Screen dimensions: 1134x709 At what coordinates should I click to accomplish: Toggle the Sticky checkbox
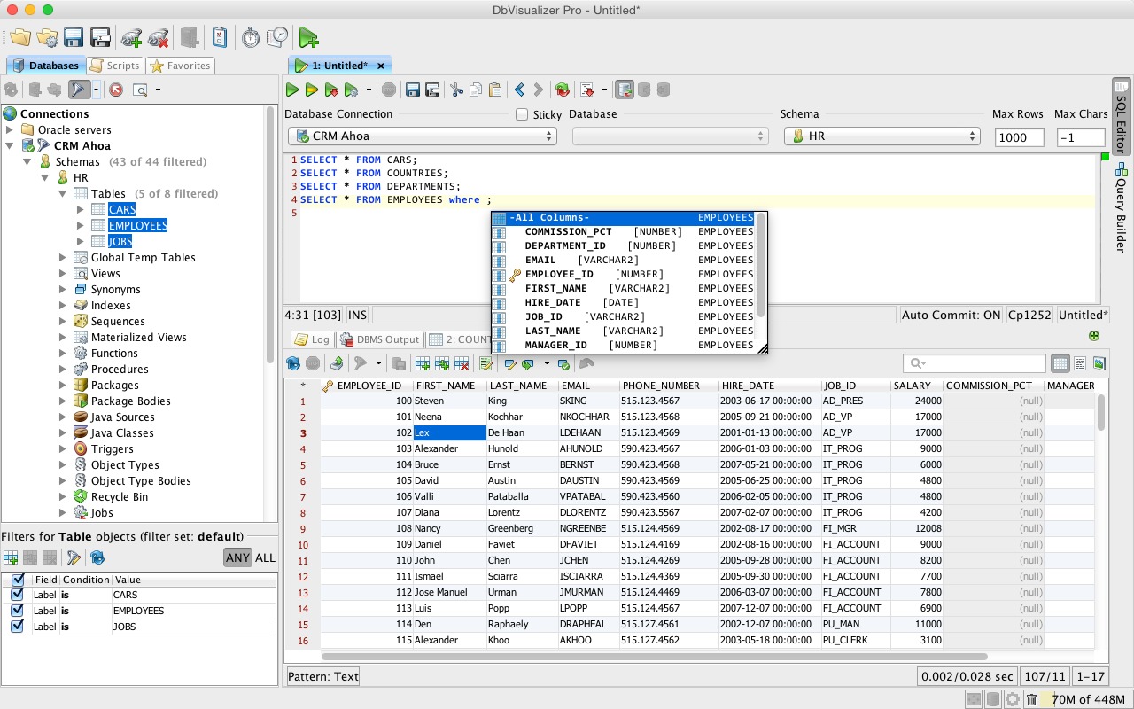click(522, 114)
